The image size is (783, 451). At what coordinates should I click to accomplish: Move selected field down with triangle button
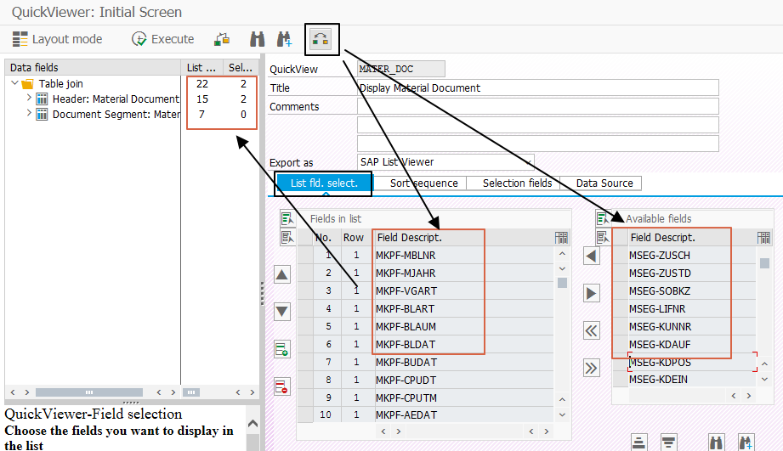click(282, 312)
